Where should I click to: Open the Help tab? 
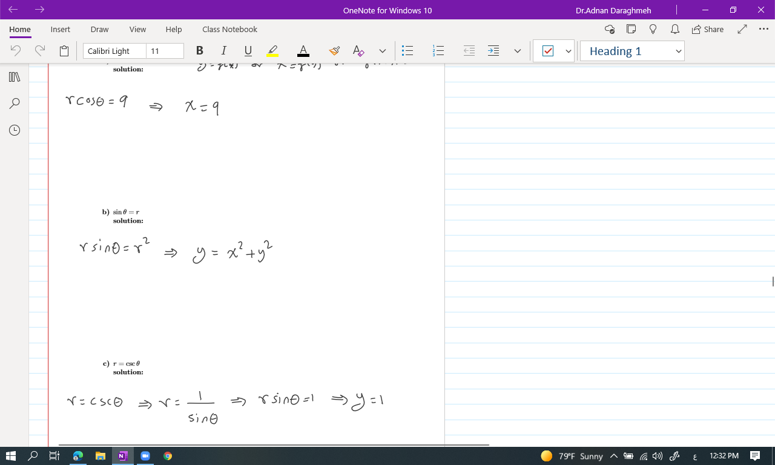[x=174, y=29]
